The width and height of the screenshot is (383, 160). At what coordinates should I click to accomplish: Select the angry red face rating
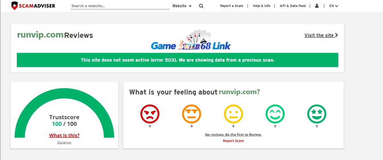click(x=150, y=114)
